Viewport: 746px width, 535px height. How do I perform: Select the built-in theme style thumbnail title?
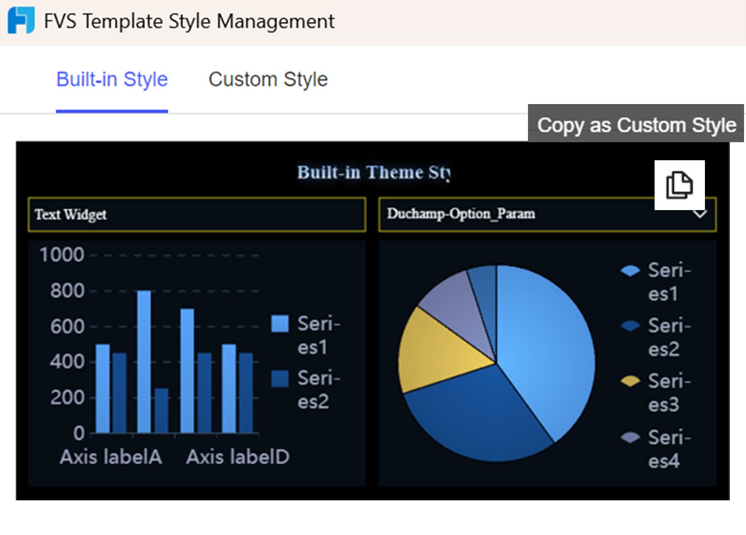tap(374, 172)
